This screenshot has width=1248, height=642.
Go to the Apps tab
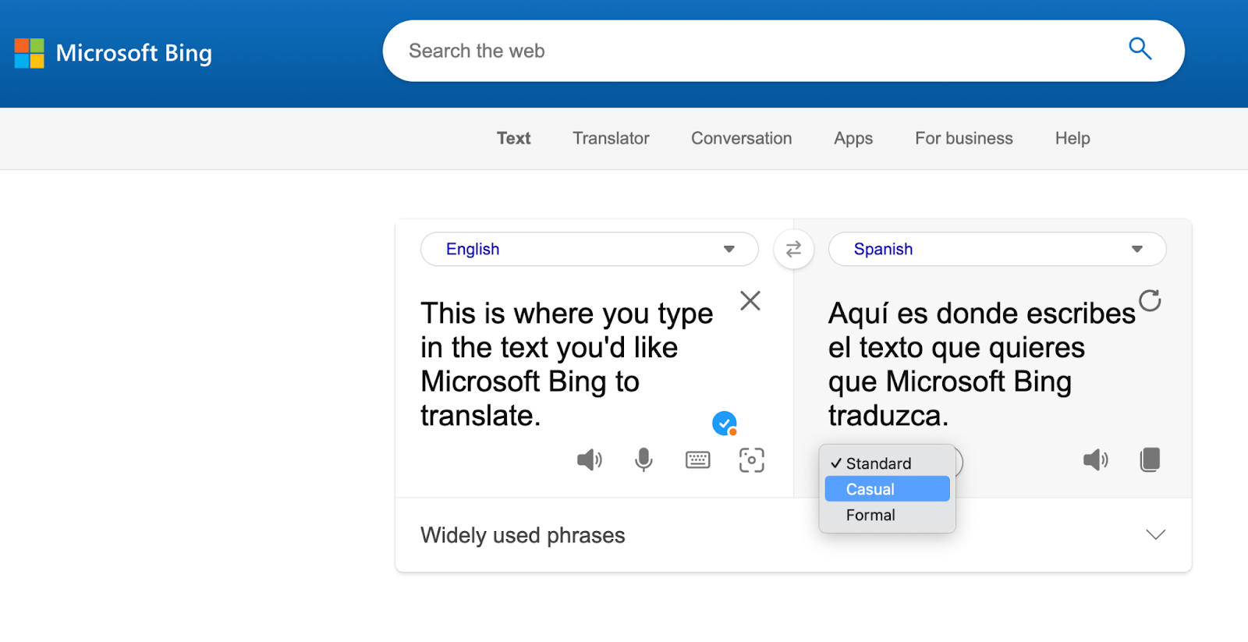point(853,139)
